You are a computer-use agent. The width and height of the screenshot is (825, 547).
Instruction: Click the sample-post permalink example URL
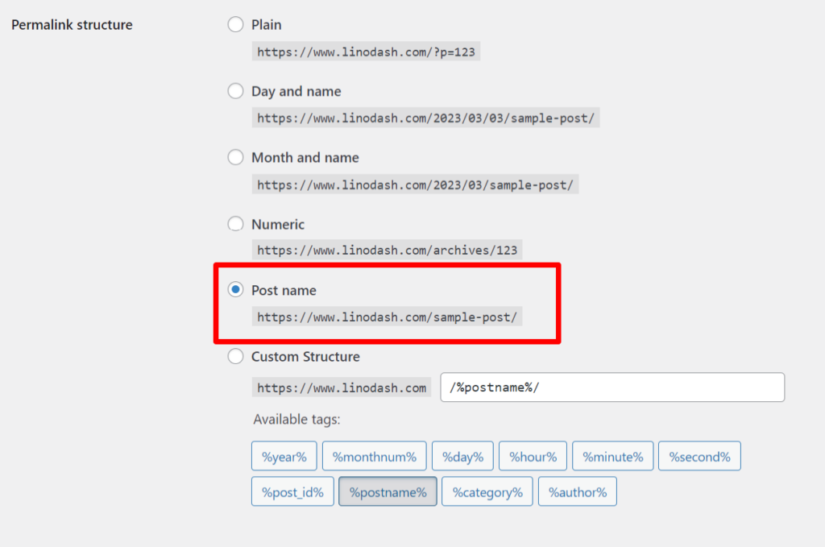tap(386, 316)
